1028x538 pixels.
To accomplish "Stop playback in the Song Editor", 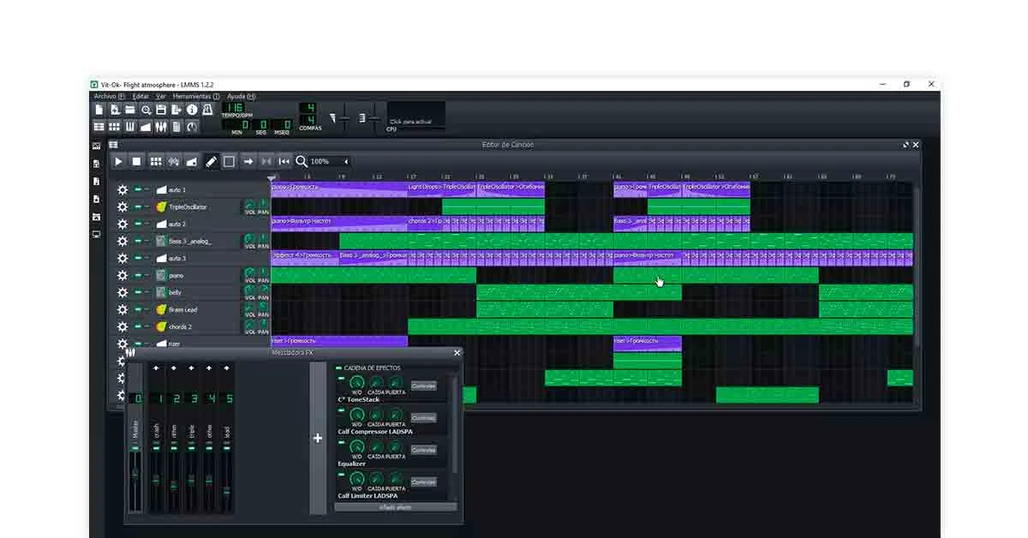I will tap(138, 161).
